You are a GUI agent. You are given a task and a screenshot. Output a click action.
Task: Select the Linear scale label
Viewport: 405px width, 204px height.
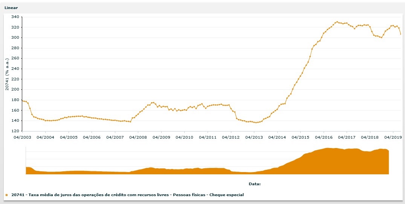coord(11,8)
